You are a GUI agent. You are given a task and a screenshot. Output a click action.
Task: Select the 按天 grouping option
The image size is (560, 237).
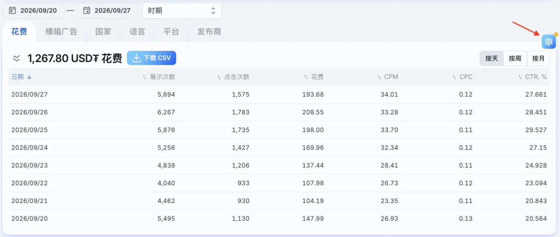click(x=492, y=58)
